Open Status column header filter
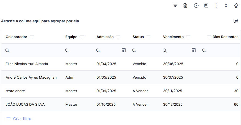This screenshot has width=241, height=125. click(x=148, y=37)
